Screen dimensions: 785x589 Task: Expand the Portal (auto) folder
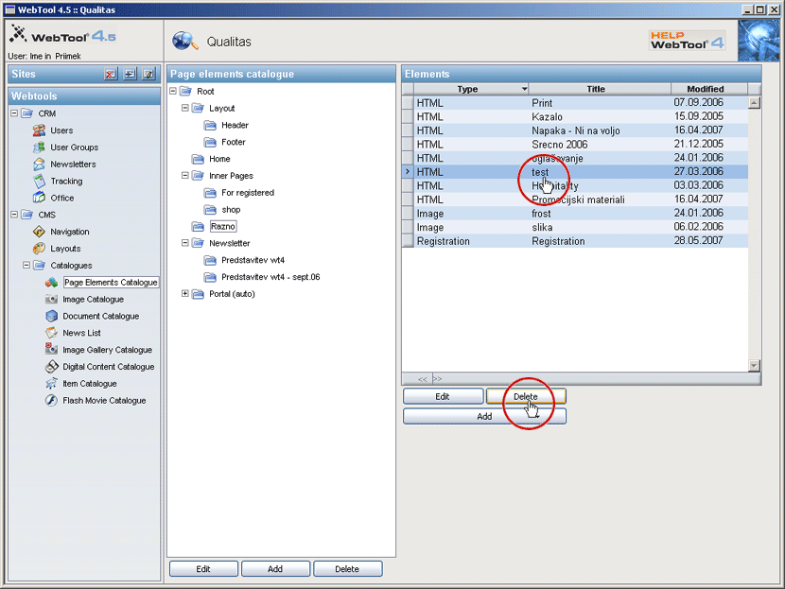point(185,294)
